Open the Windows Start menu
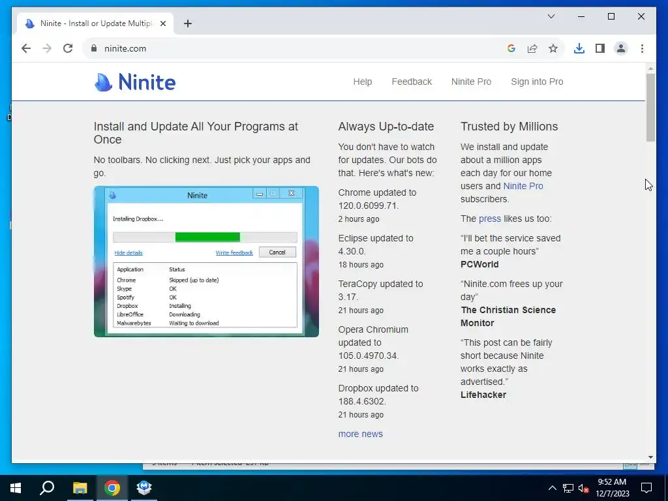Image resolution: width=668 pixels, height=501 pixels. tap(16, 488)
